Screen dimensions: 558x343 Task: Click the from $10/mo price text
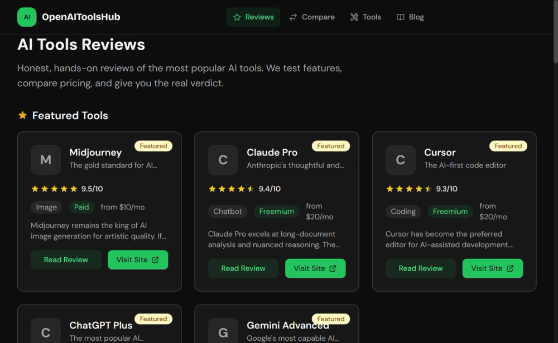tap(123, 207)
